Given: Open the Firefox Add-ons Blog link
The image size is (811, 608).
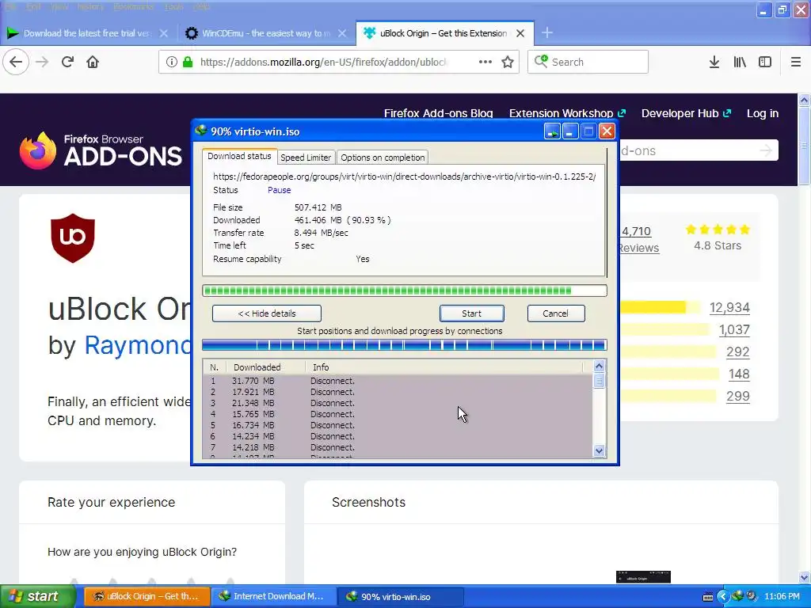Looking at the screenshot, I should pos(438,113).
